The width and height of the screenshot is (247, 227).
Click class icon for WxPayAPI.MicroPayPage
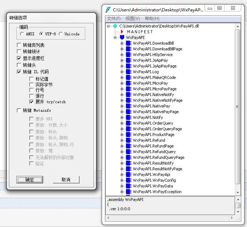point(128,89)
